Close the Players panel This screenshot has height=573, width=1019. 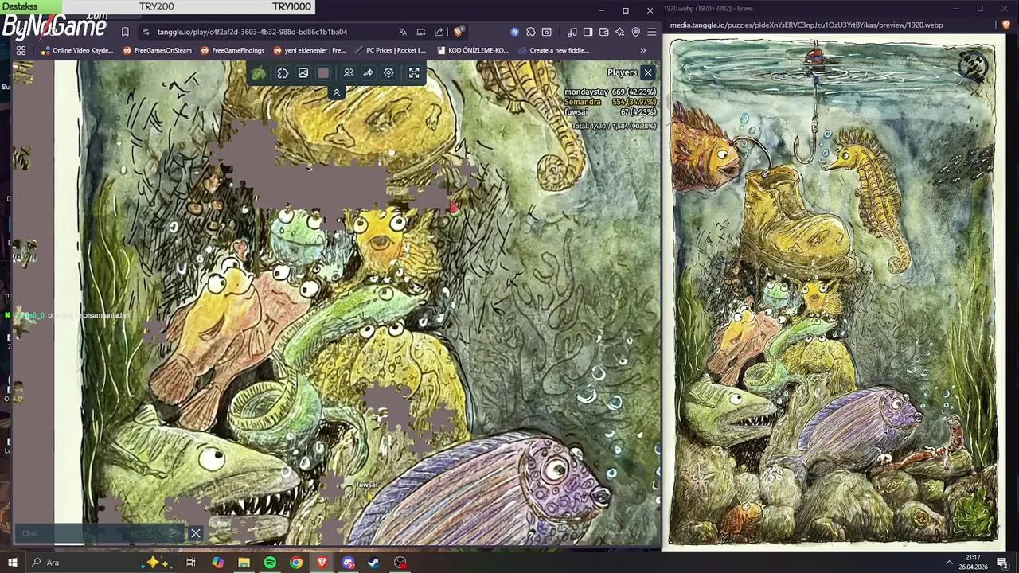[648, 72]
